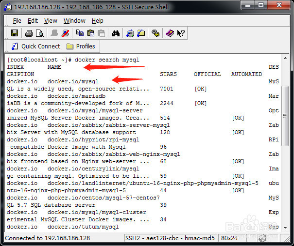
Task: Click the grayed Paste Selection icon
Action: coord(102,33)
